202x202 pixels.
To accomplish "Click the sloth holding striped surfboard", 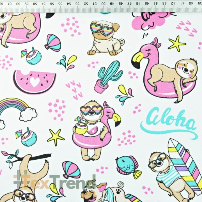I will click(x=175, y=170).
